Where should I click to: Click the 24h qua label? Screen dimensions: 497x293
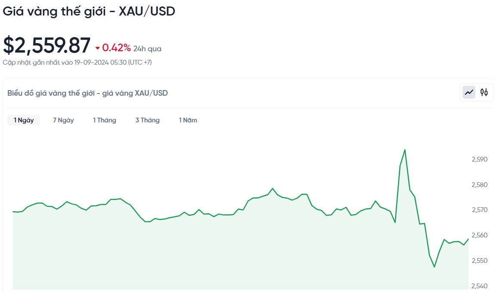point(147,49)
